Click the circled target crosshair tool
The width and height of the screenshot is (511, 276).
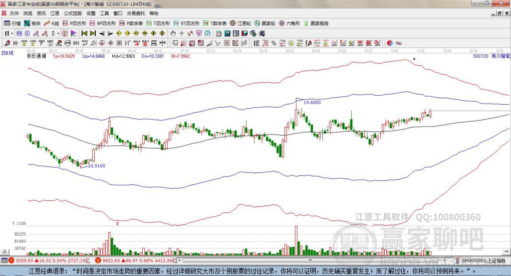[x=102, y=43]
